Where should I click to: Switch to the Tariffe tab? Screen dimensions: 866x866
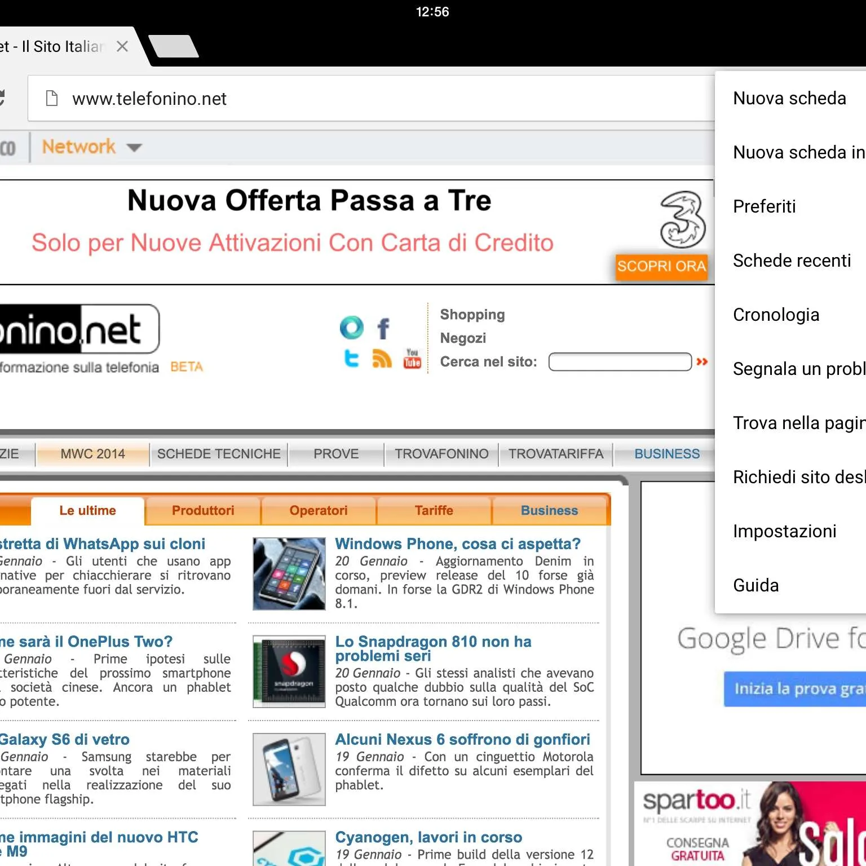click(x=434, y=511)
